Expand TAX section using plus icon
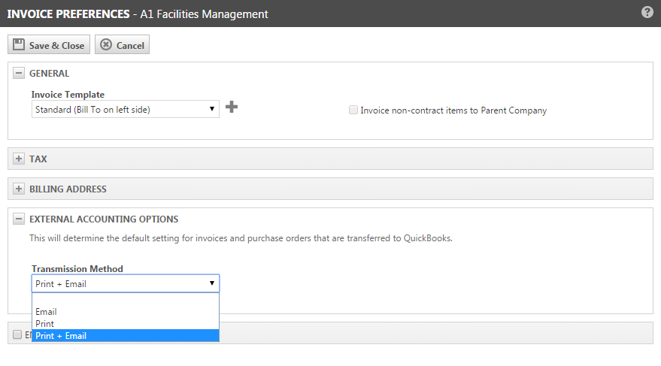 click(19, 159)
